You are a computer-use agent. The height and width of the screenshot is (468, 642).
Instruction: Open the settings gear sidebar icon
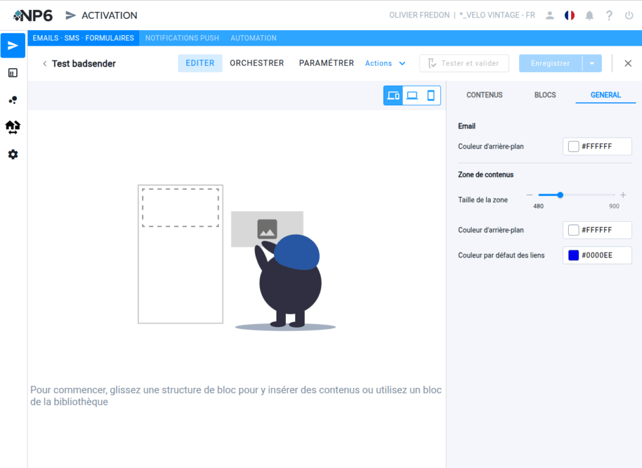(13, 154)
